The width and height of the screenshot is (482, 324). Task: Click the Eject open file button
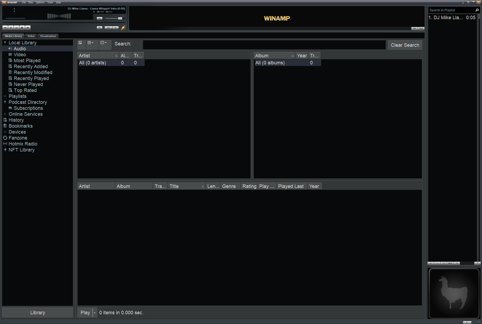point(100,28)
